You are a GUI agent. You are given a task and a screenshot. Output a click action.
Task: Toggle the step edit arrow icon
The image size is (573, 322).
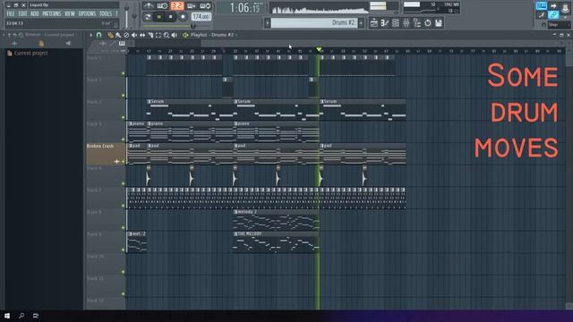point(553,5)
